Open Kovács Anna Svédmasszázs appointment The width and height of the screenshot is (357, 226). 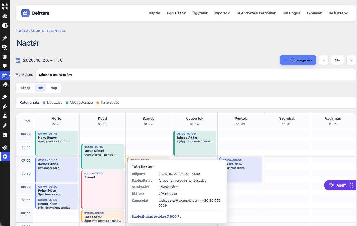[x=56, y=170]
